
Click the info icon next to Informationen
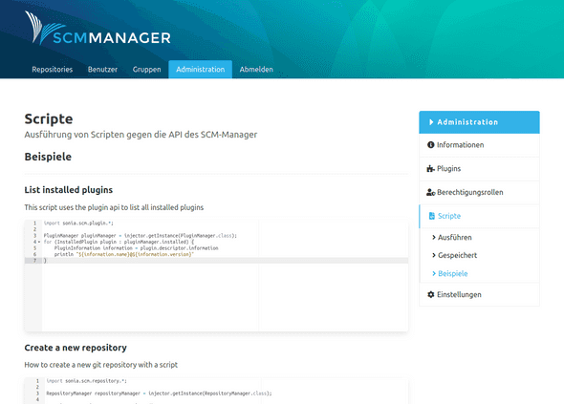point(430,145)
